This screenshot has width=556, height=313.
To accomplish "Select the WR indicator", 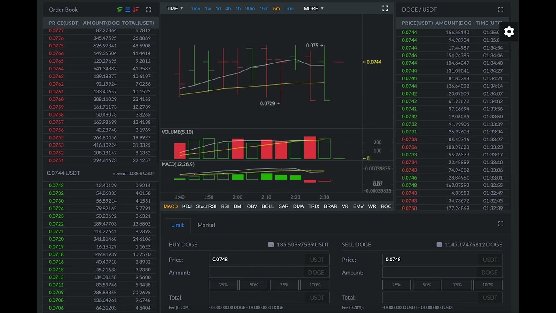I will pyautogui.click(x=372, y=206).
